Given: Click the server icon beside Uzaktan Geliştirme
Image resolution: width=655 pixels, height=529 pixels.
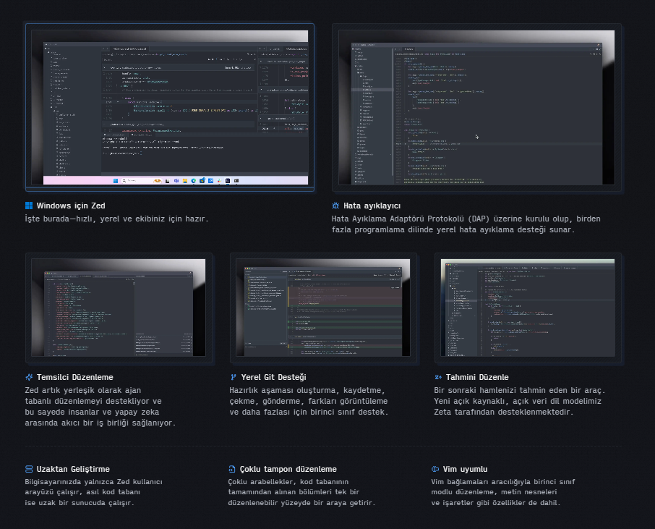Looking at the screenshot, I should pos(29,469).
